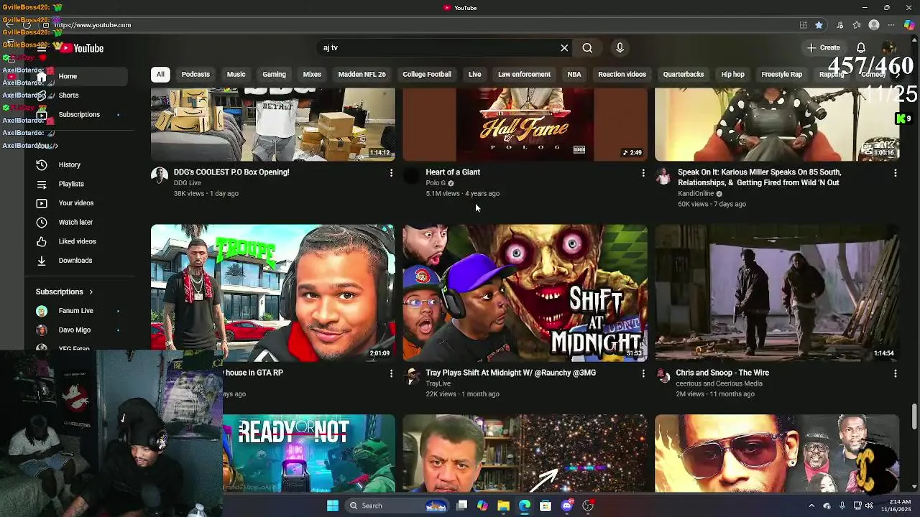Select the Mixes chip
920x517 pixels.
point(312,75)
